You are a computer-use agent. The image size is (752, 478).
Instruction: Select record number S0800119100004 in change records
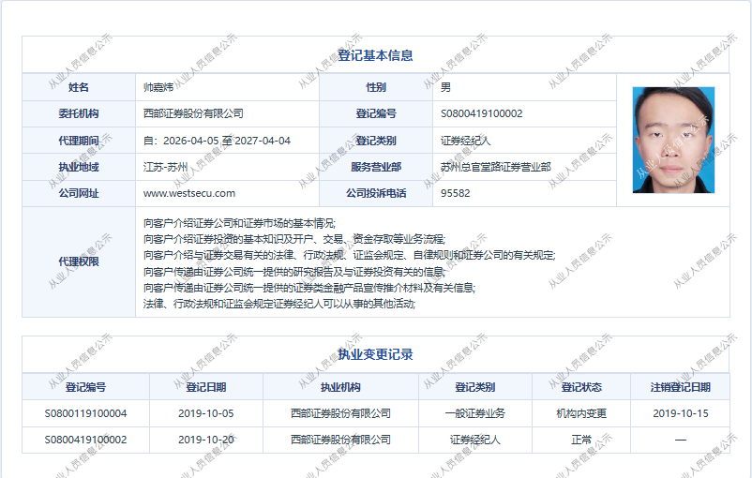pyautogui.click(x=85, y=412)
